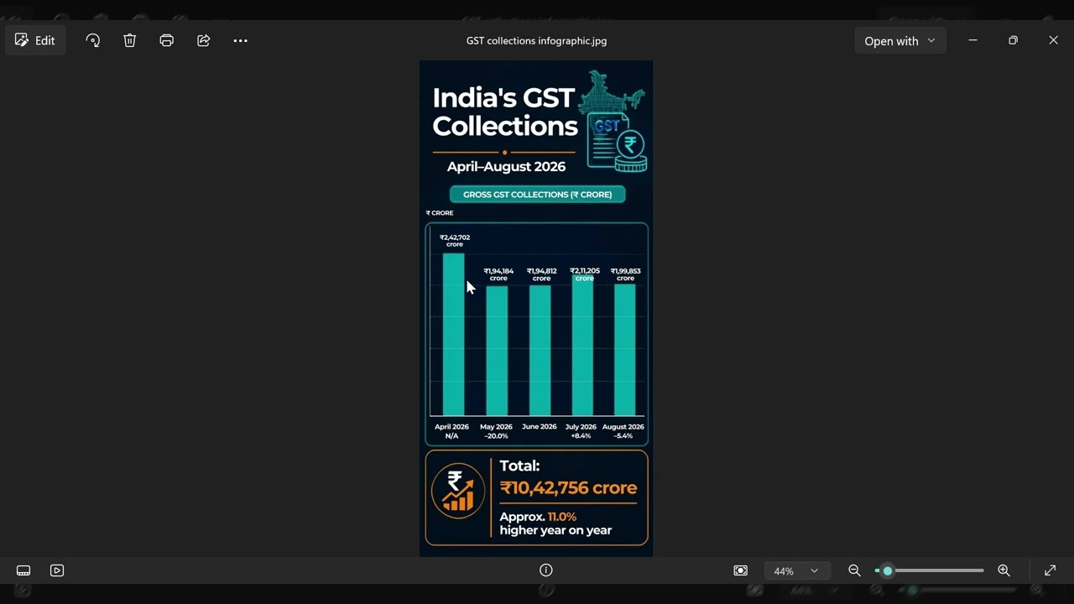Click the August 2026 axis label
Screen dimensions: 1074x604
[x=623, y=427]
